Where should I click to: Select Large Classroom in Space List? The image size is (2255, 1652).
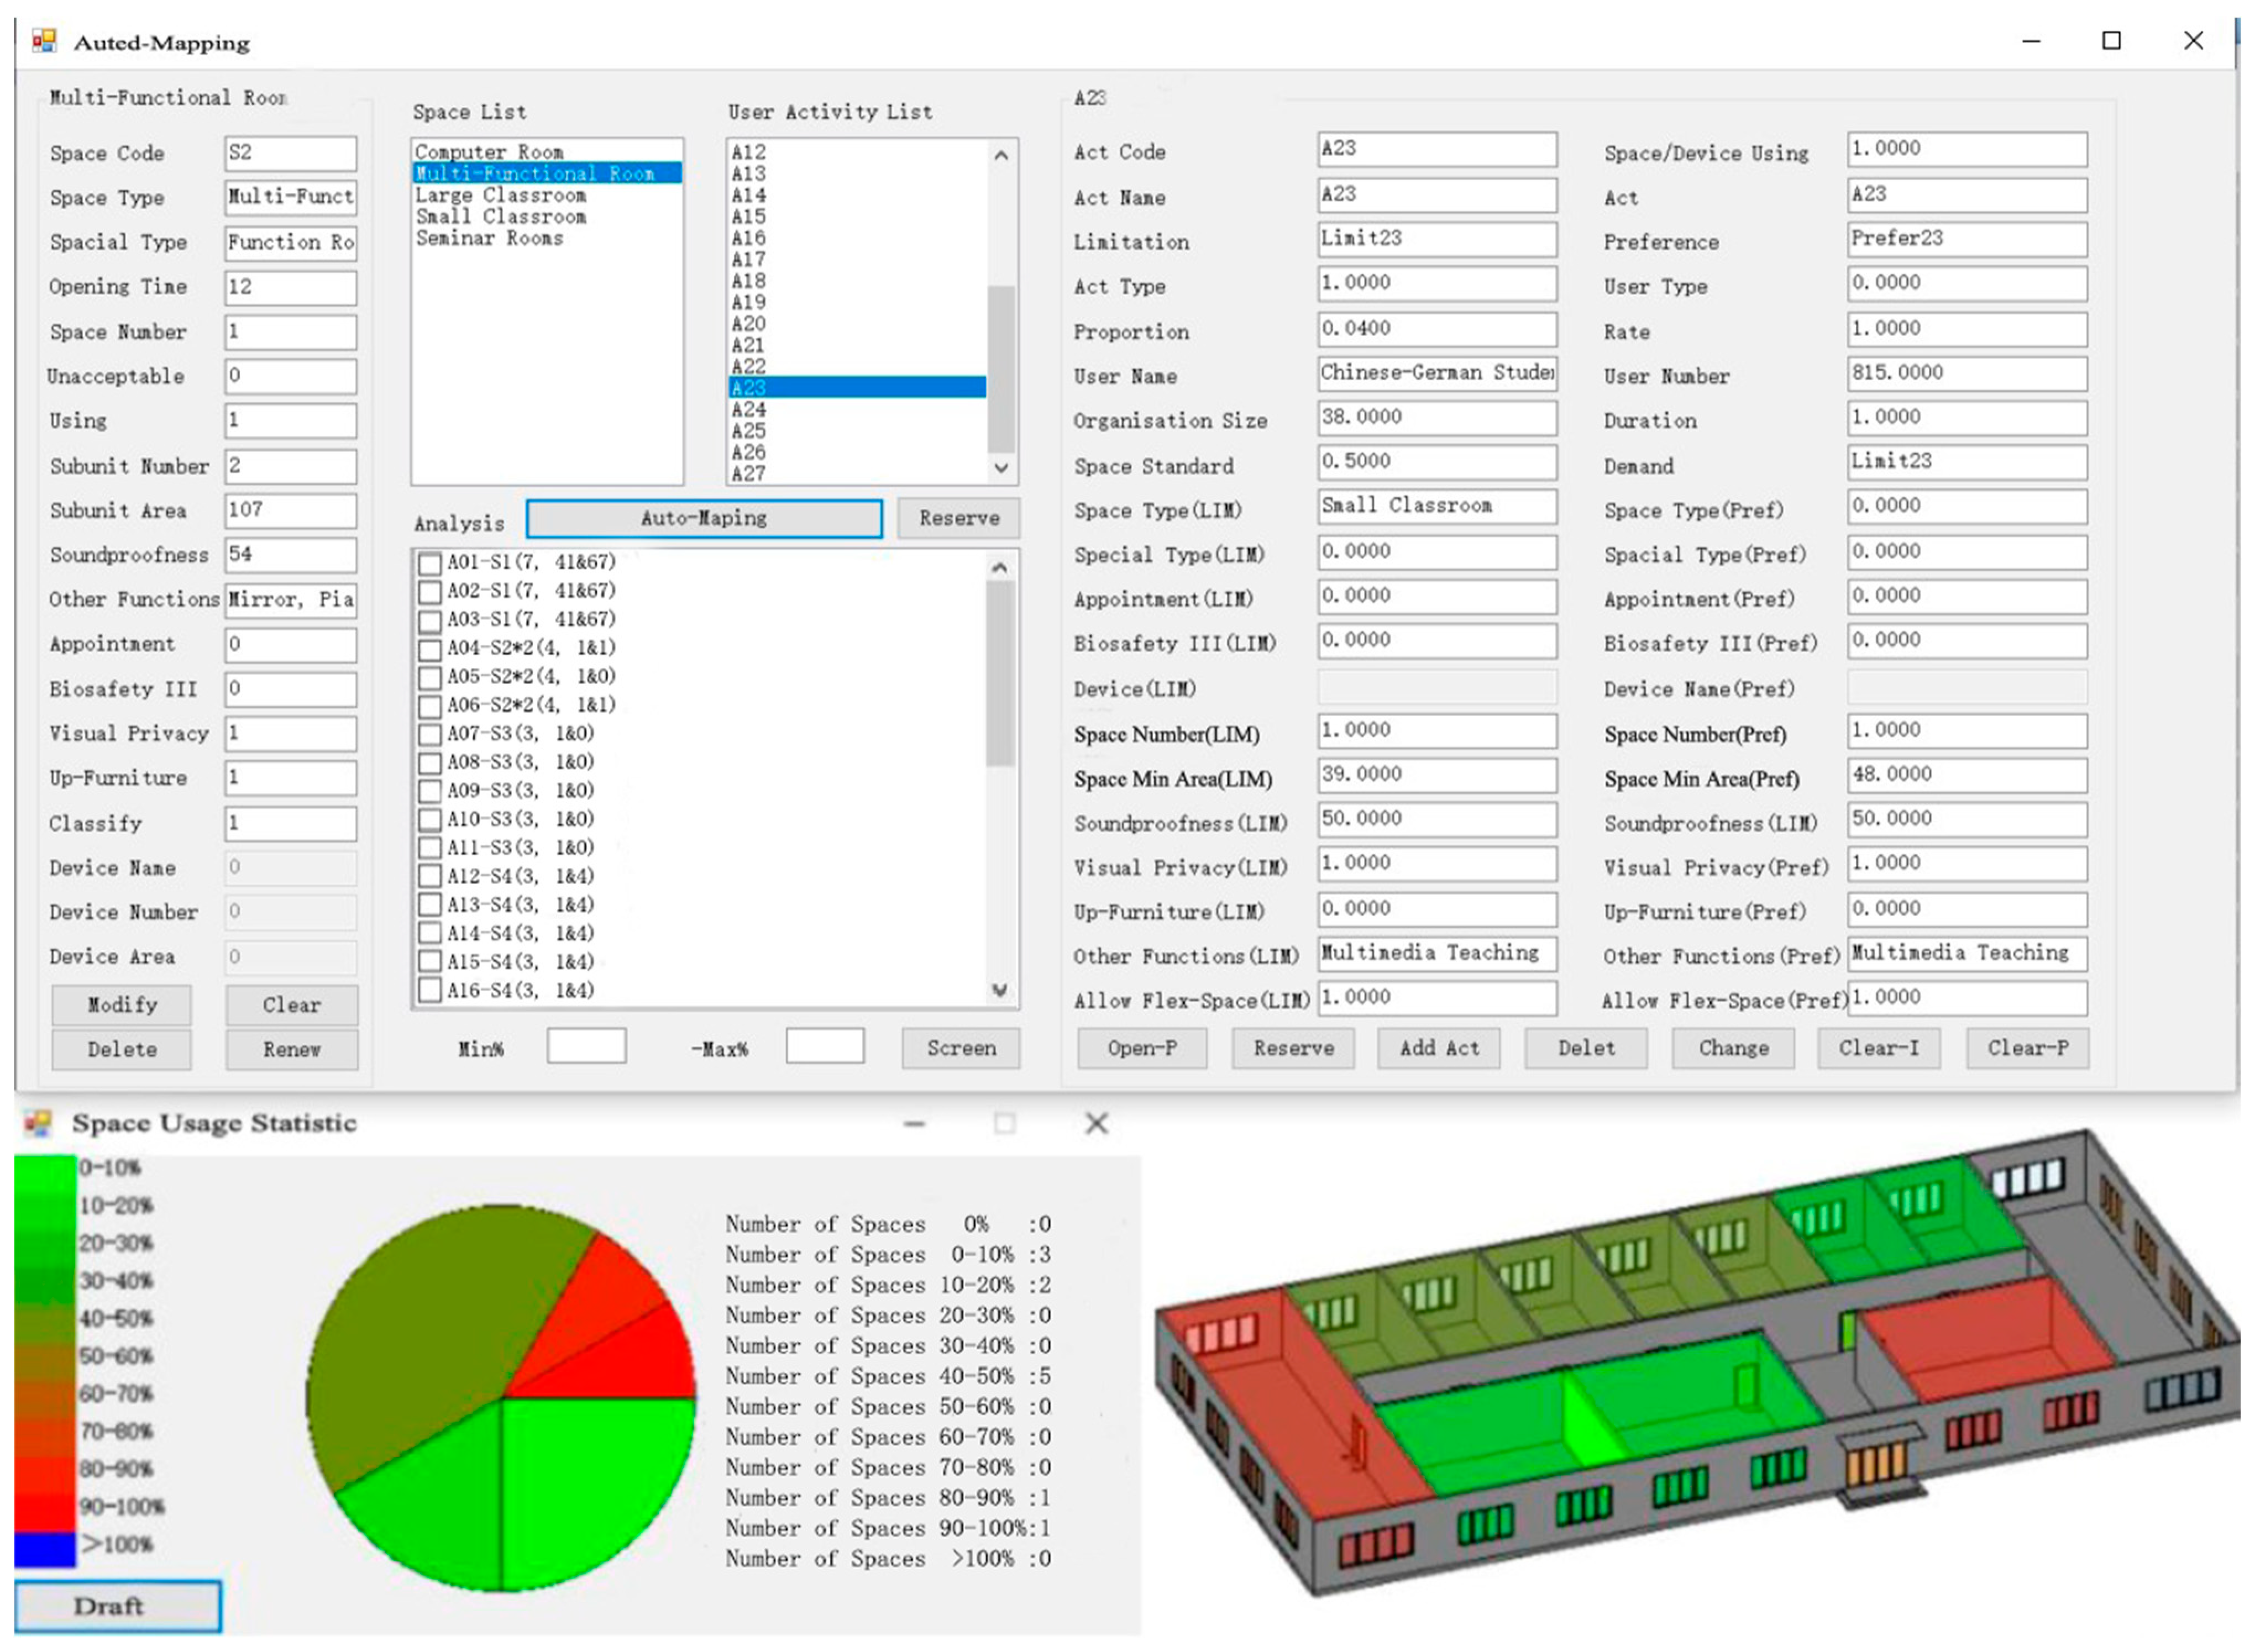pyautogui.click(x=500, y=195)
